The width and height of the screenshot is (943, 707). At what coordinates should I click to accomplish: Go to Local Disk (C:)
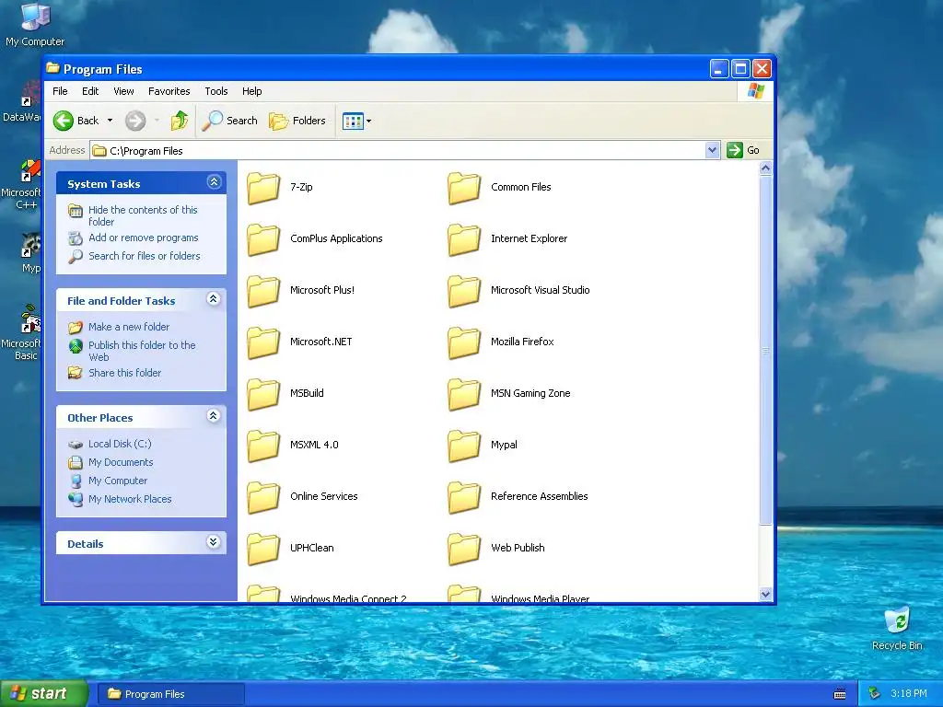coord(120,444)
